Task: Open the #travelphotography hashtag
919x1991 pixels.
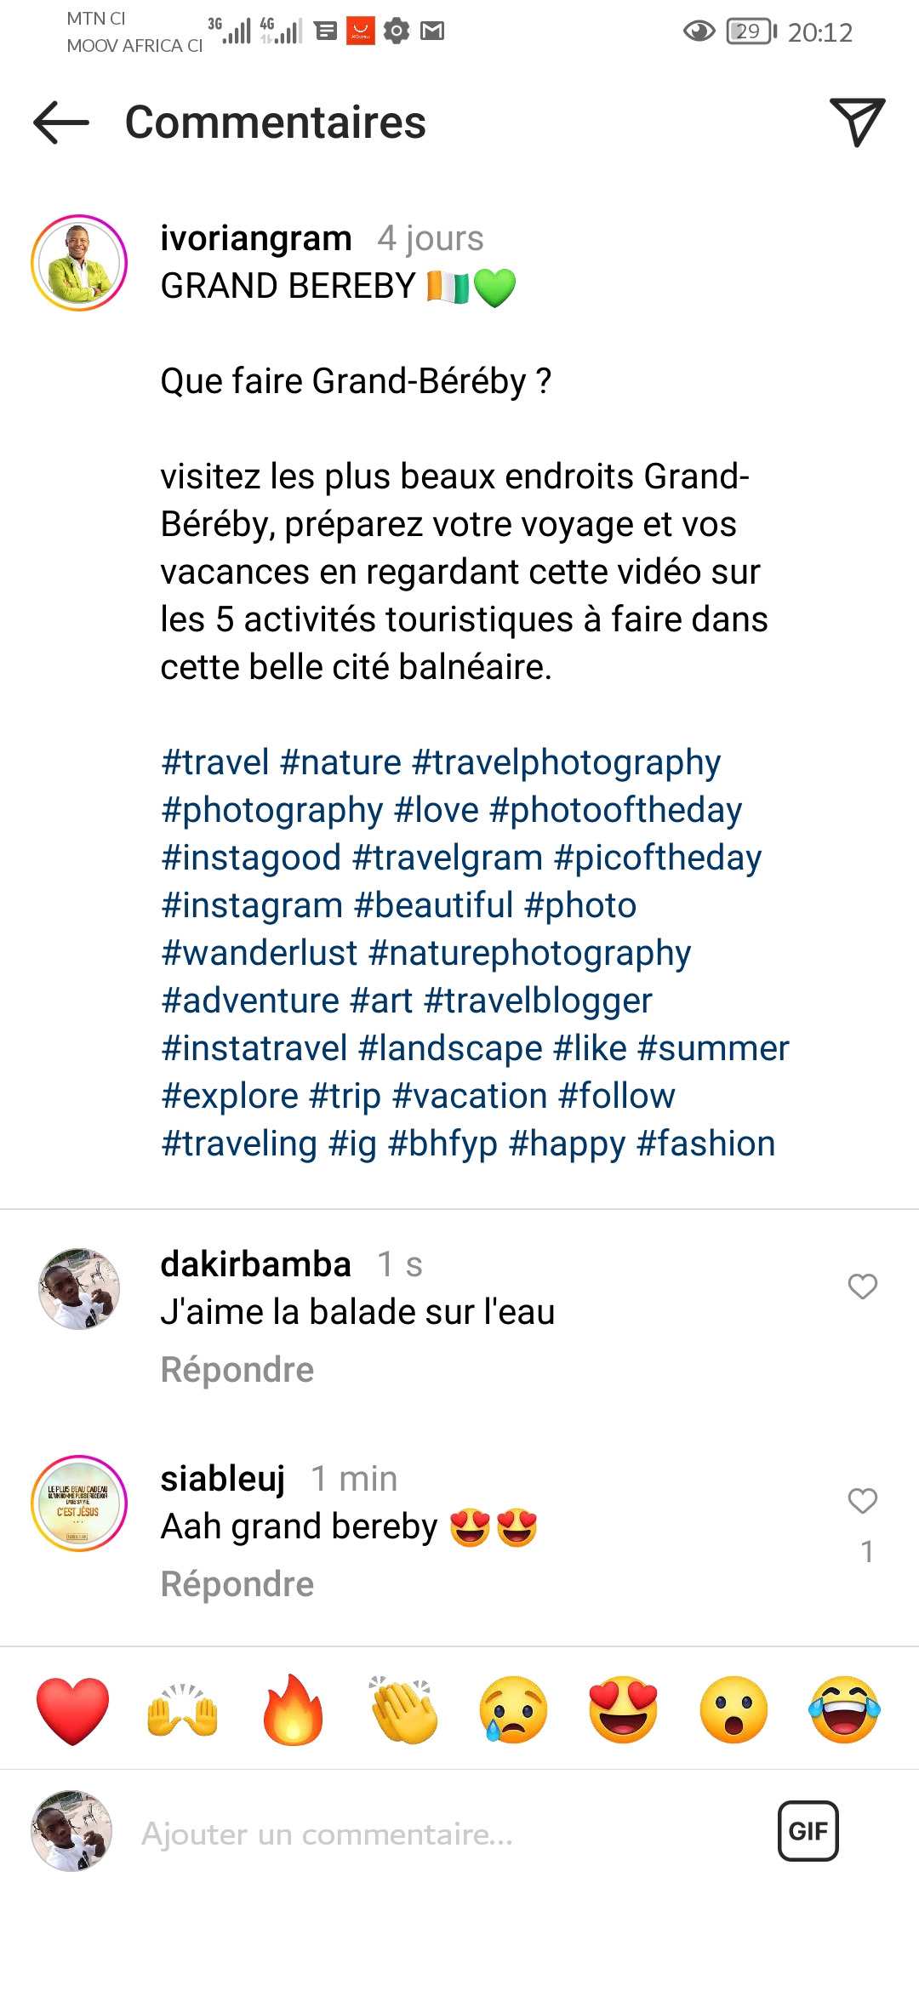Action: (566, 762)
